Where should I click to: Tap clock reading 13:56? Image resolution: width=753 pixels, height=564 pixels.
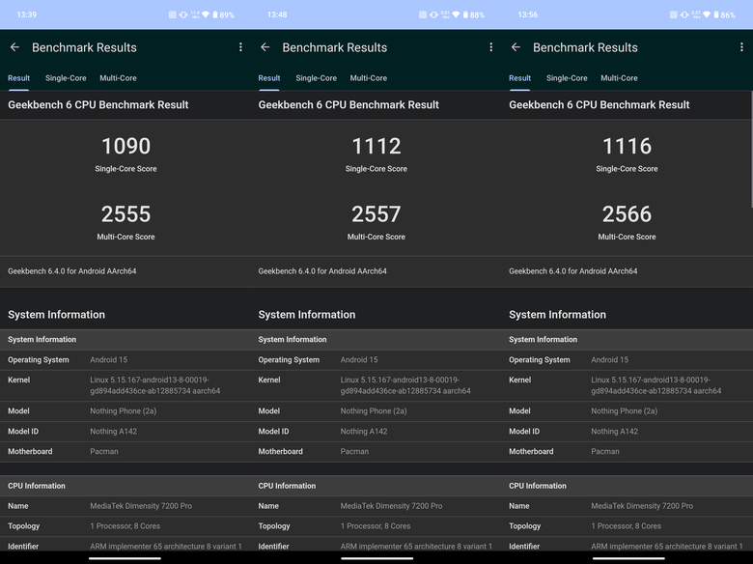pos(528,14)
